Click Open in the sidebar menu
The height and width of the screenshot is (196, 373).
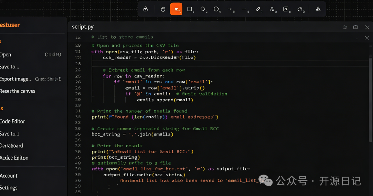point(6,55)
